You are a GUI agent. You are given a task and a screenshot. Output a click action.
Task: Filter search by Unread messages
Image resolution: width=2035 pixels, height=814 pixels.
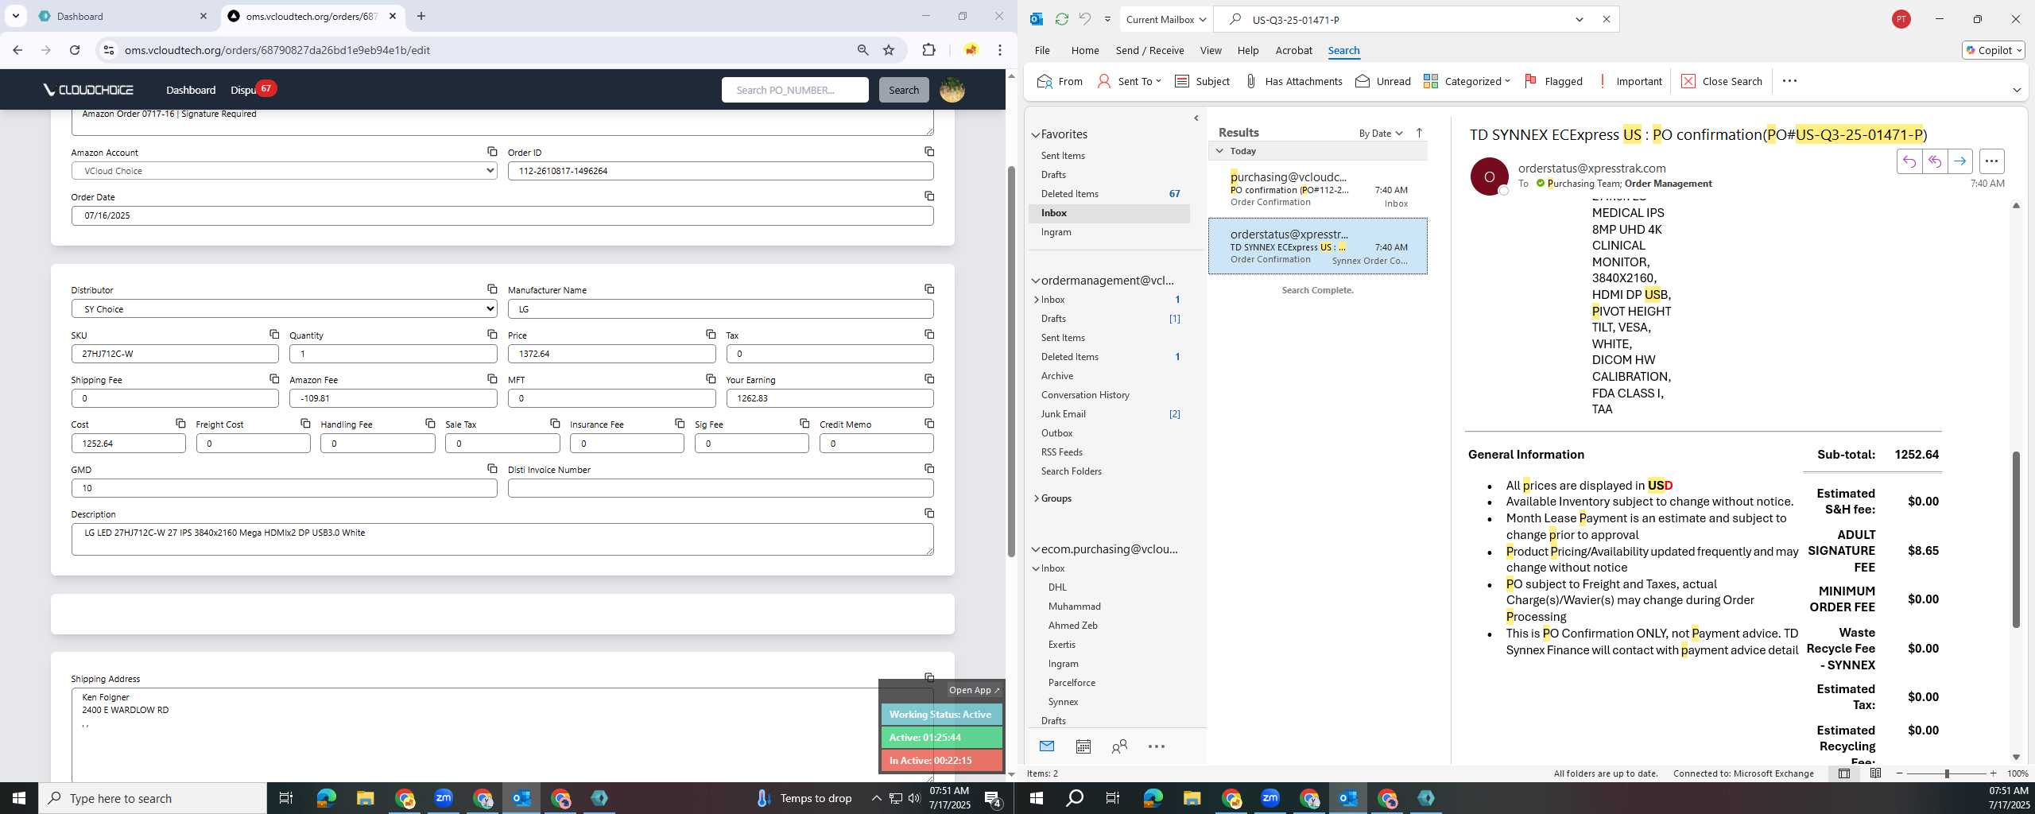(1383, 81)
